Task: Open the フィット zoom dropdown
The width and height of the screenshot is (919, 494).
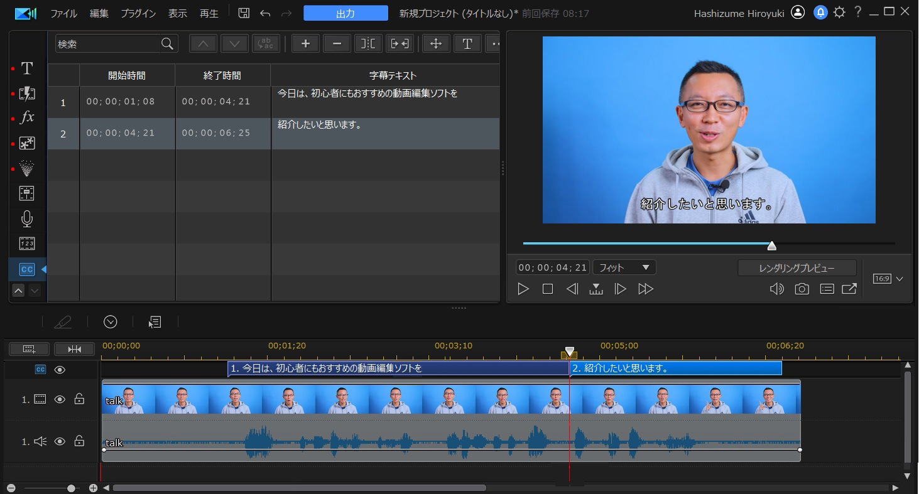Action: [624, 267]
